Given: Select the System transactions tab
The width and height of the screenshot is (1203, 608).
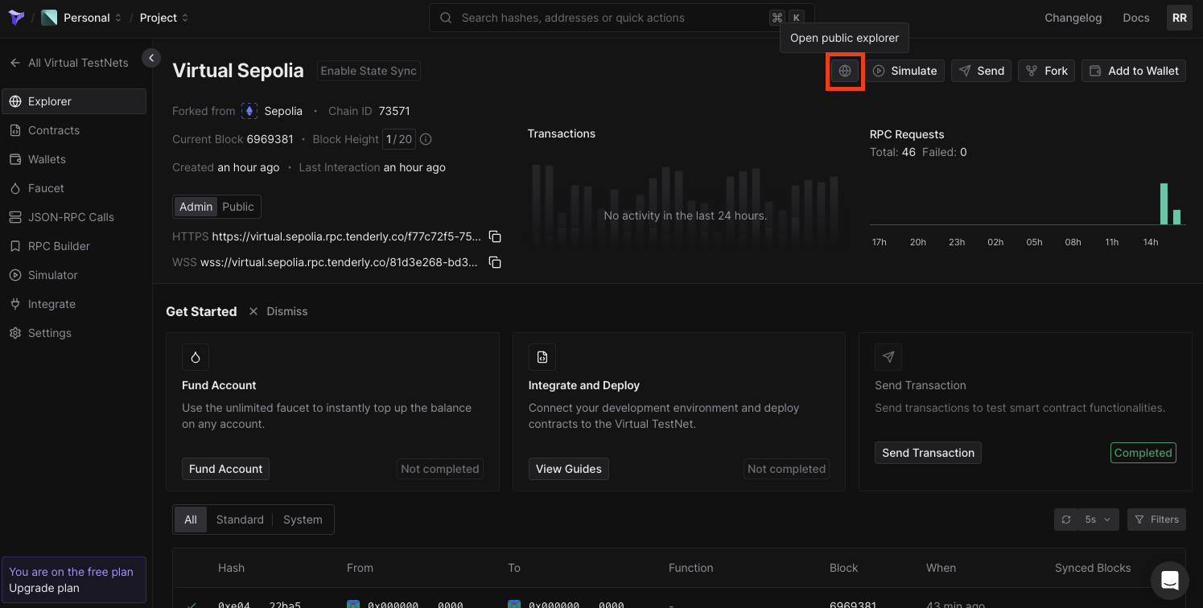Looking at the screenshot, I should [x=303, y=520].
